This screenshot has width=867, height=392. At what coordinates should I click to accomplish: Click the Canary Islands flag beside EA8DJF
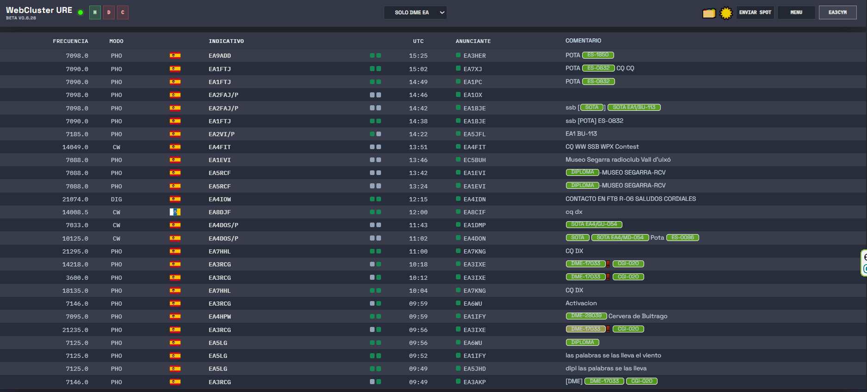pos(175,212)
